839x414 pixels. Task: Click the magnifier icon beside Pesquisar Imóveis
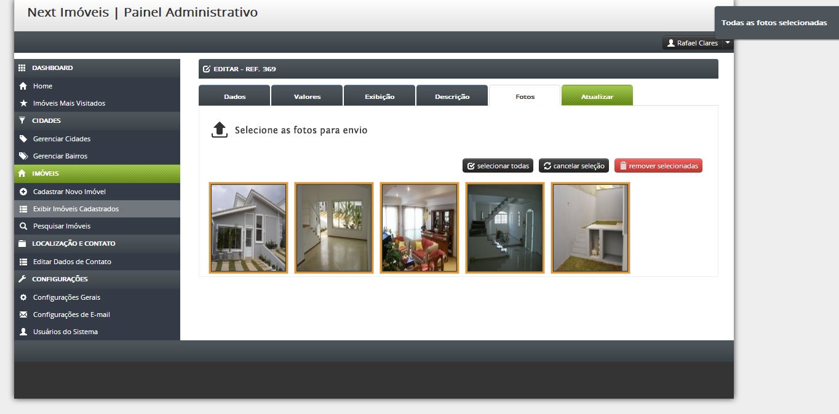(x=23, y=226)
